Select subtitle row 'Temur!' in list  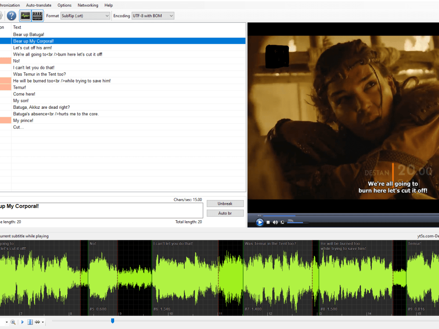click(x=122, y=88)
